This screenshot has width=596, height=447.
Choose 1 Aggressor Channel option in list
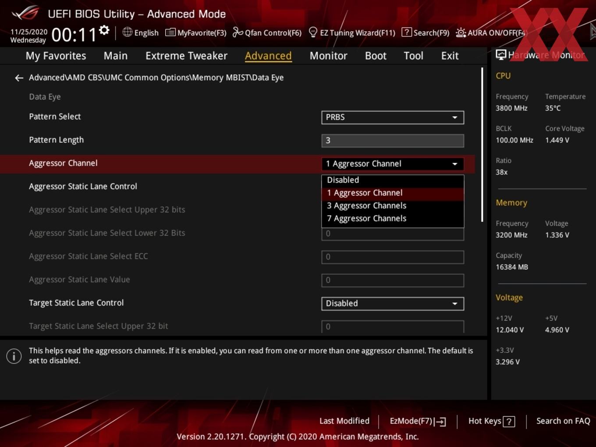click(393, 193)
